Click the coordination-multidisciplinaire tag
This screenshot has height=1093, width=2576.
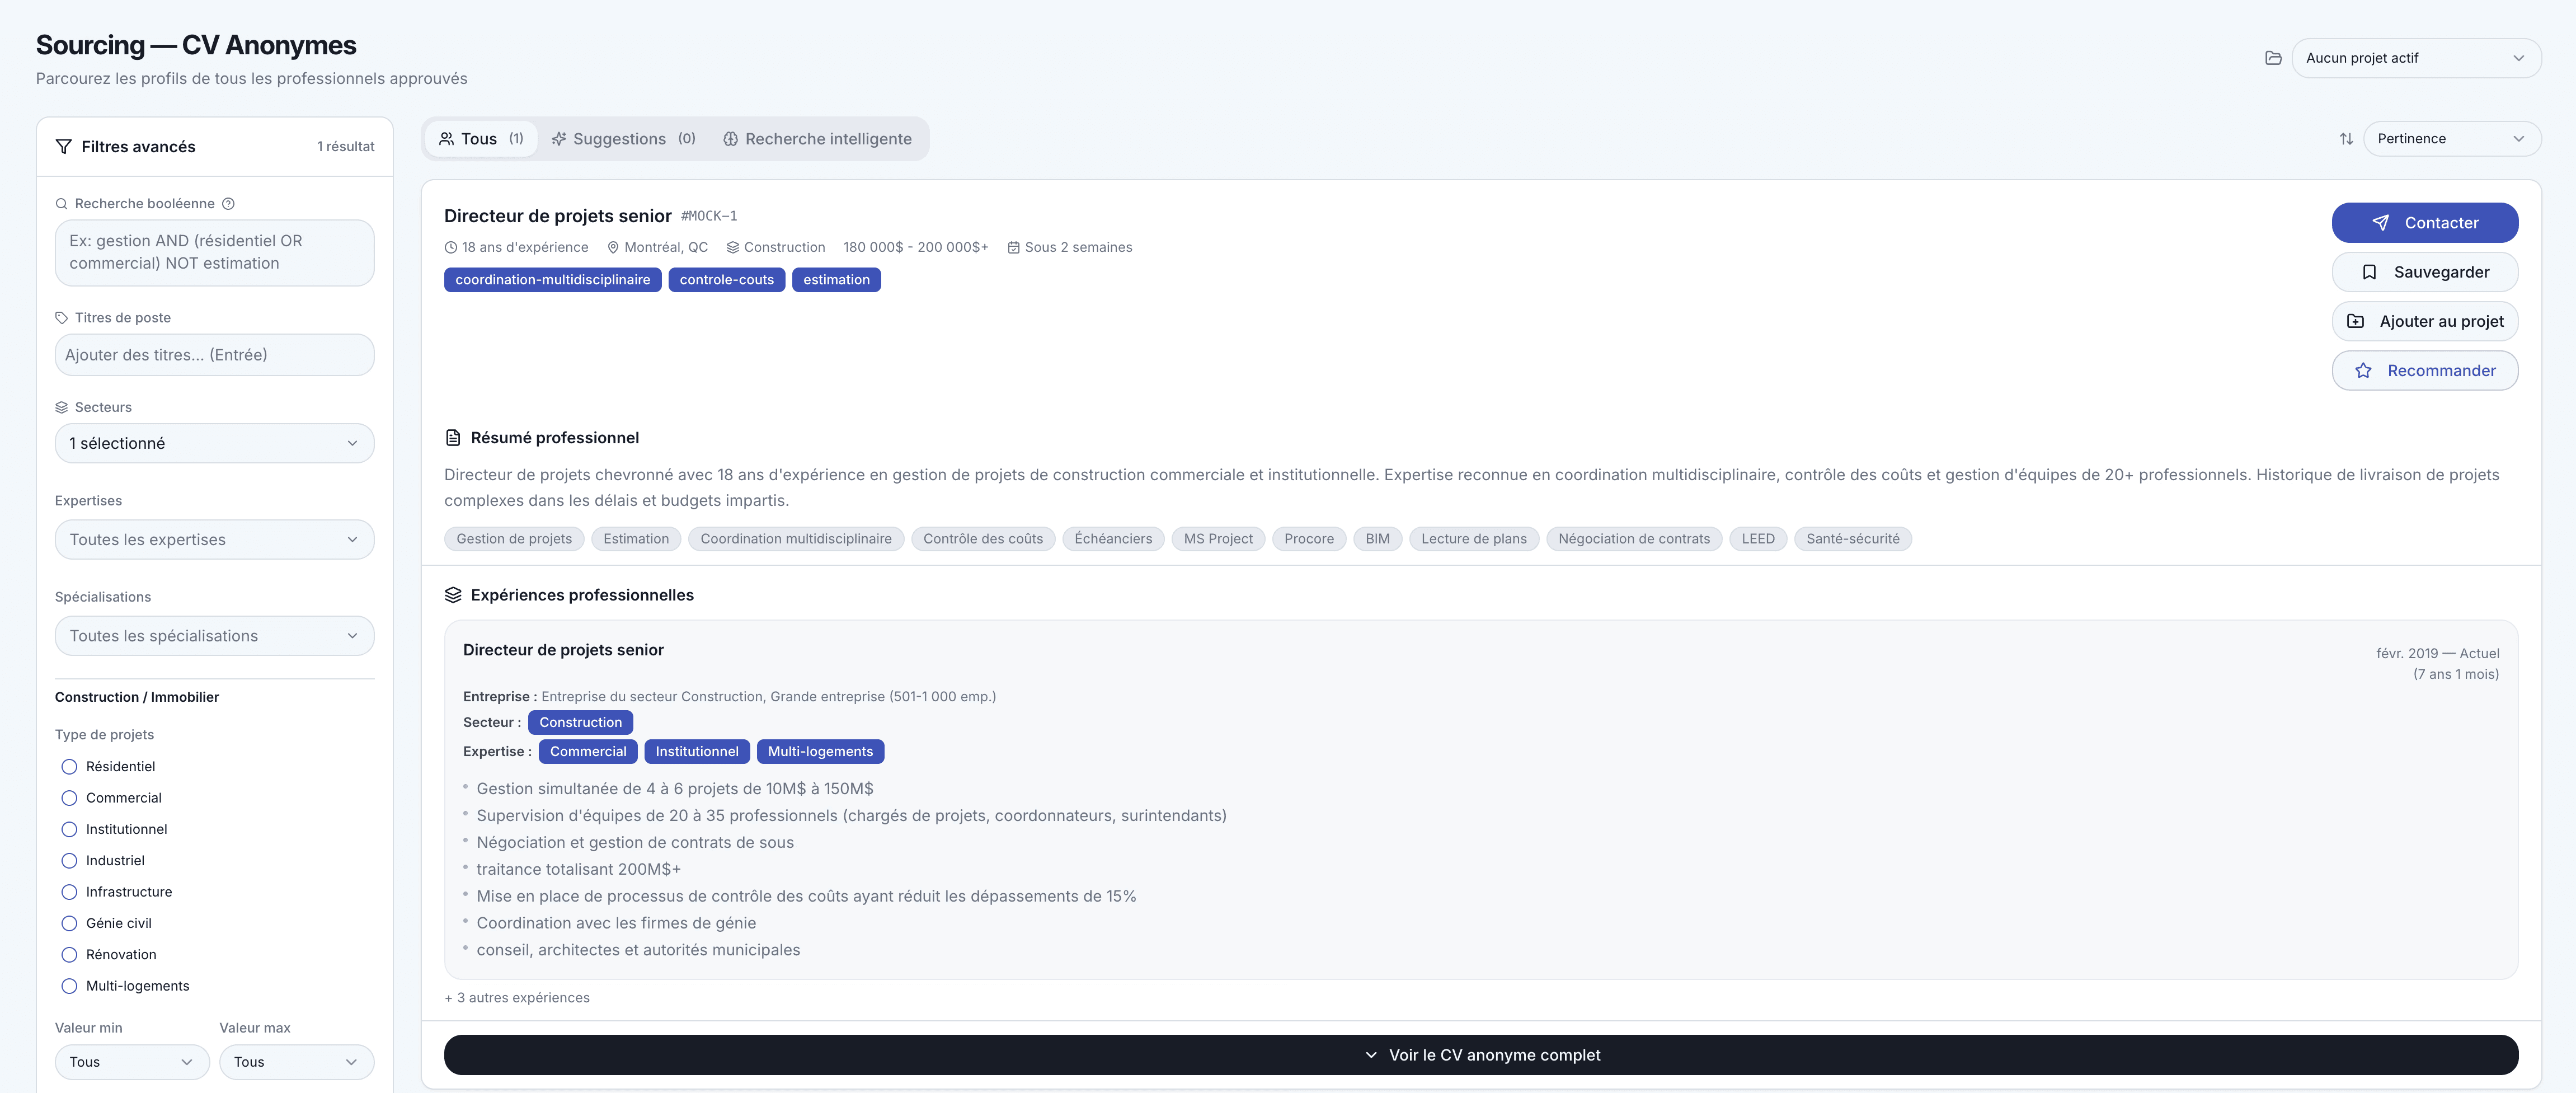point(552,280)
